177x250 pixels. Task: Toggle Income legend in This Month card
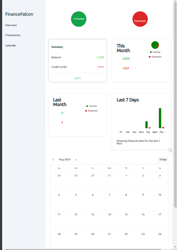click(155, 52)
